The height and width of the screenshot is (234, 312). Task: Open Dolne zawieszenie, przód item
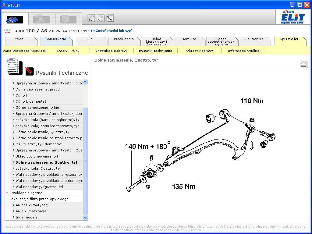(47, 89)
